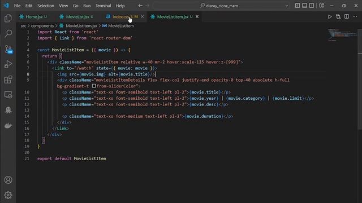Open the Run menu
The image size is (362, 203).
tap(87, 6)
